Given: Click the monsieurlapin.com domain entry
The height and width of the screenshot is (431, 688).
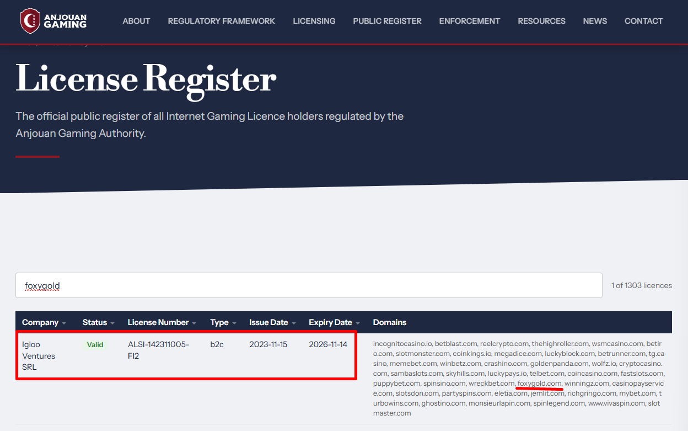Looking at the screenshot, I should point(499,403).
